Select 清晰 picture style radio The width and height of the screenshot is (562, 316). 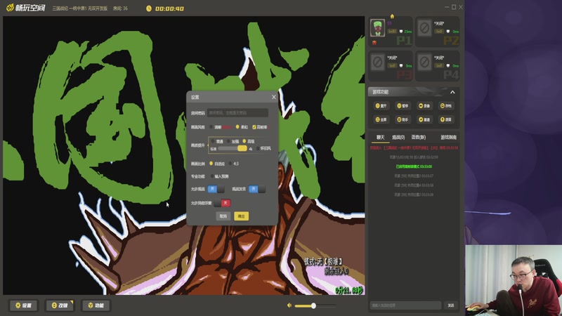pos(211,127)
